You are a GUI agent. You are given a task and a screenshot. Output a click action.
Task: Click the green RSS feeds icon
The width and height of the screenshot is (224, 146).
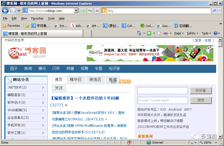[x=149, y=33]
